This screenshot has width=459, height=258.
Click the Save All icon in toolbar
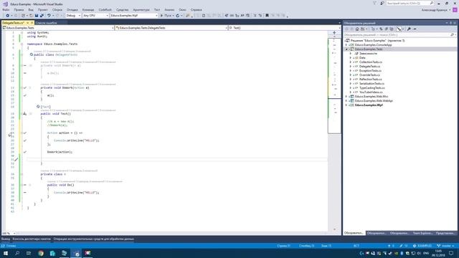pos(42,16)
